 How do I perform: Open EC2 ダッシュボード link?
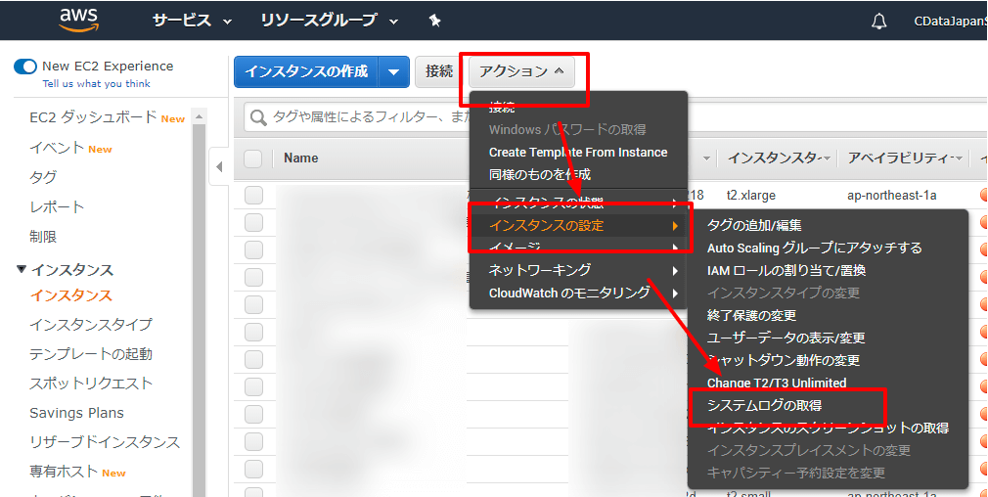(93, 117)
